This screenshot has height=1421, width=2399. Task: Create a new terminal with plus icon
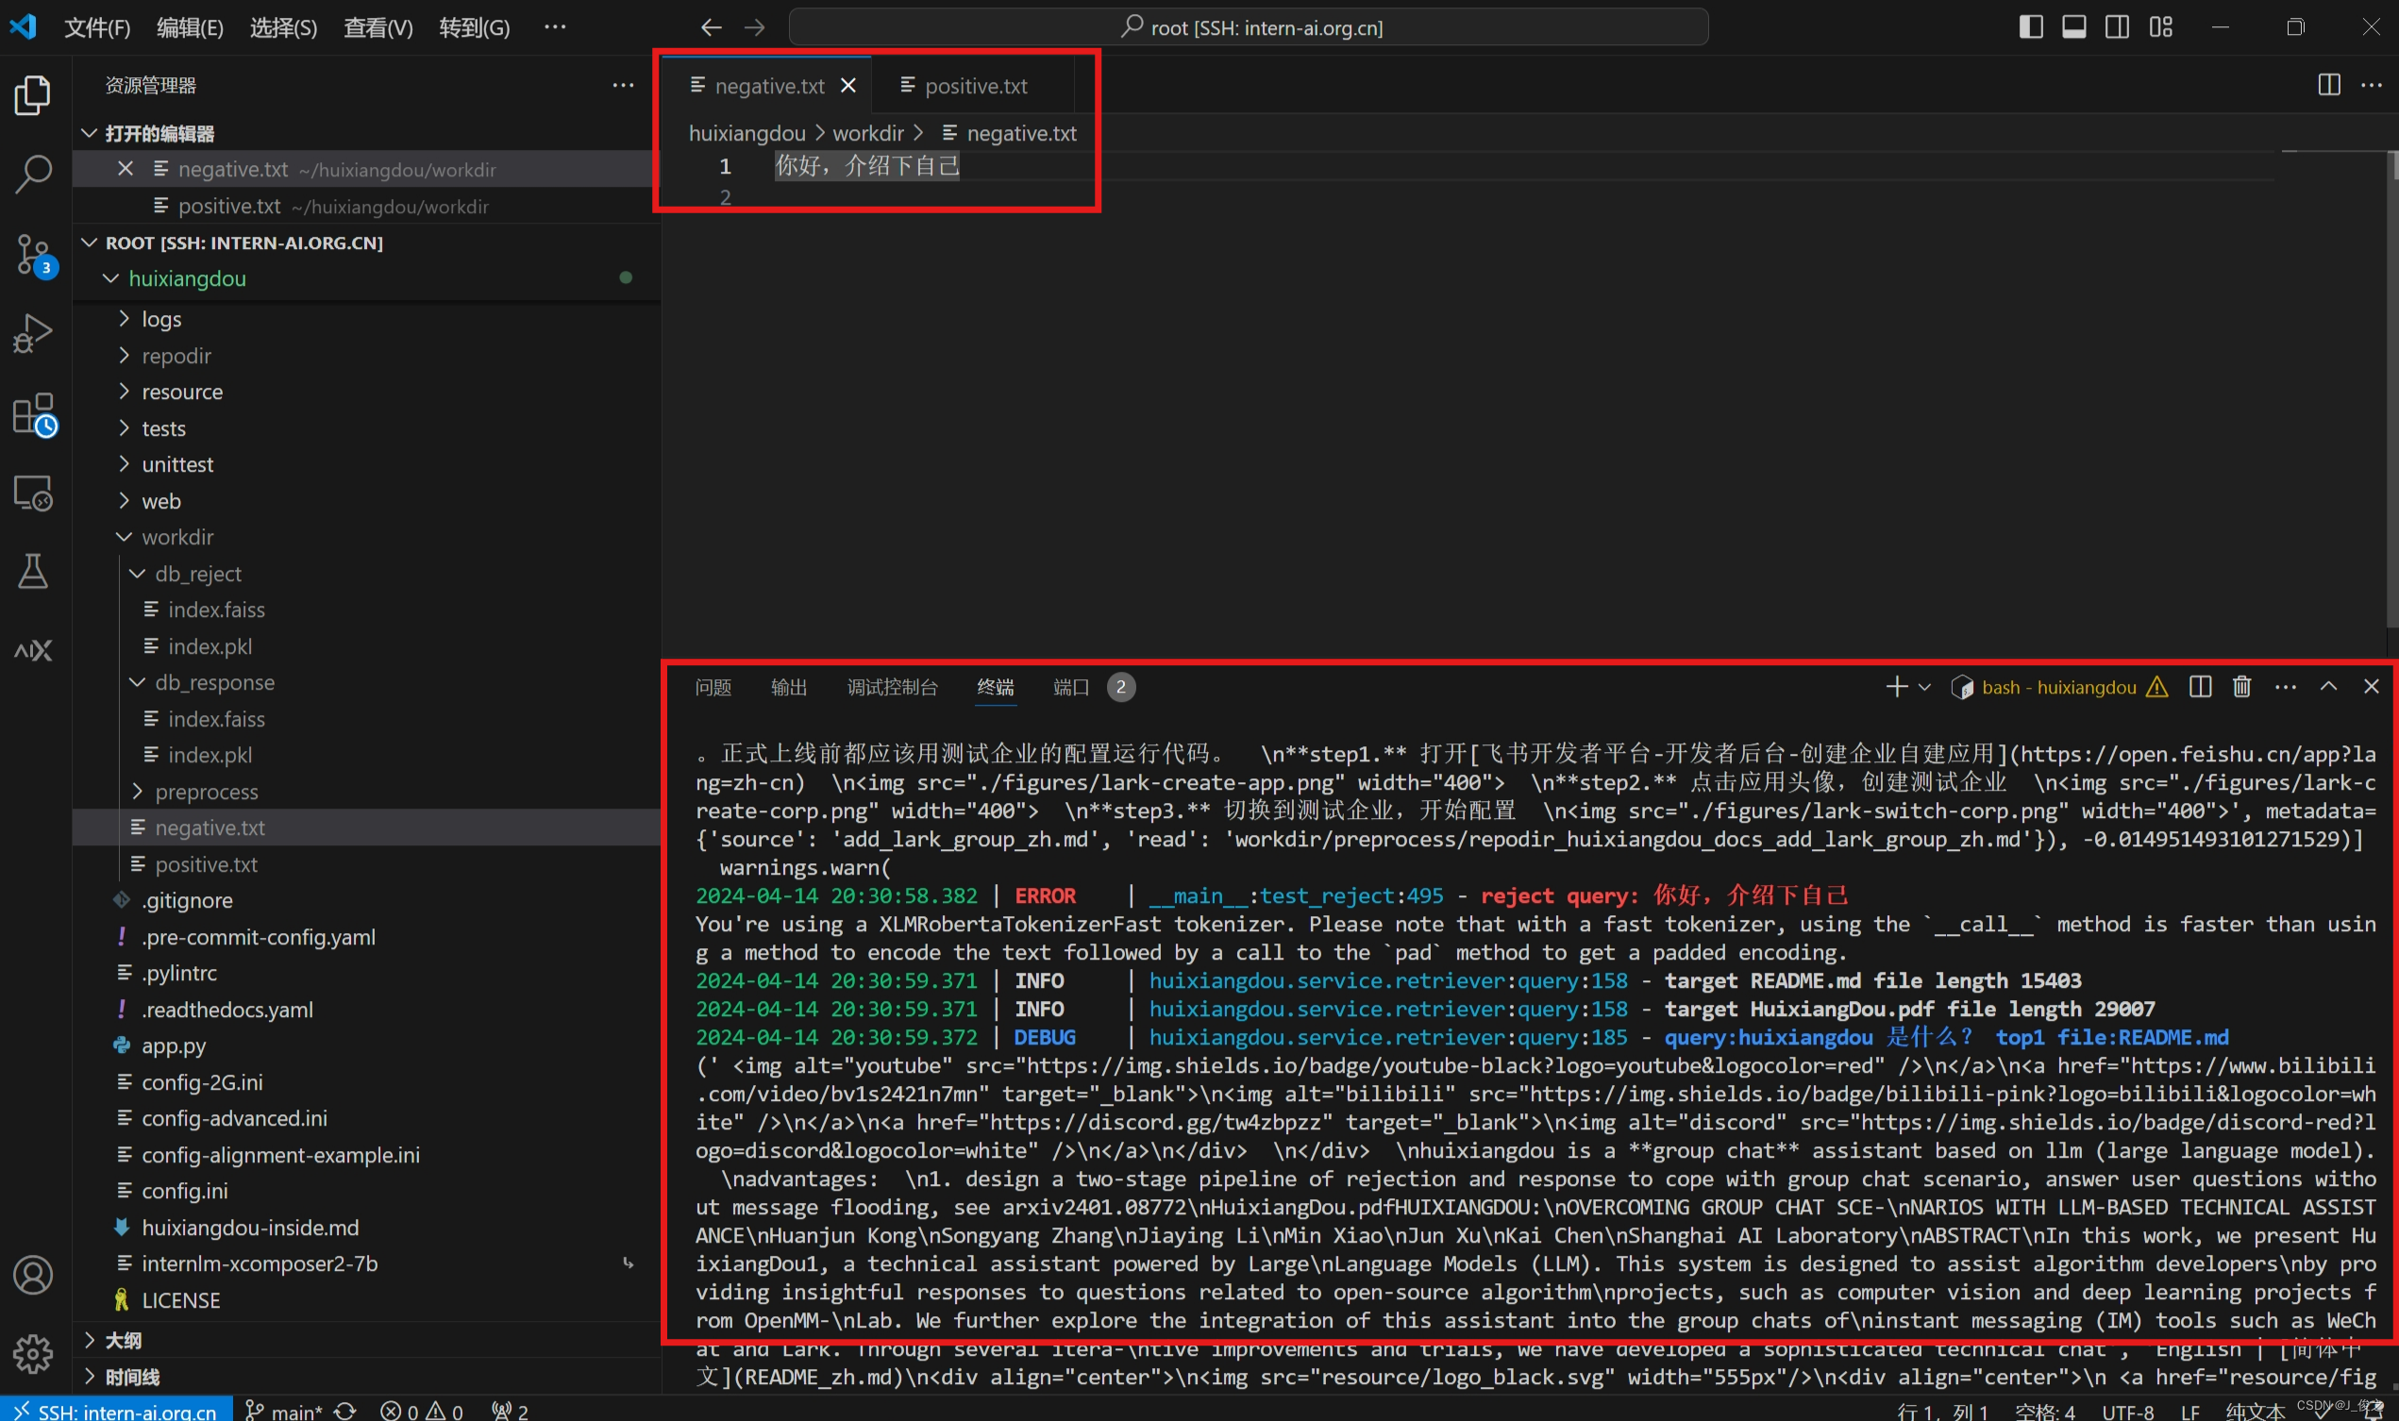[1896, 687]
